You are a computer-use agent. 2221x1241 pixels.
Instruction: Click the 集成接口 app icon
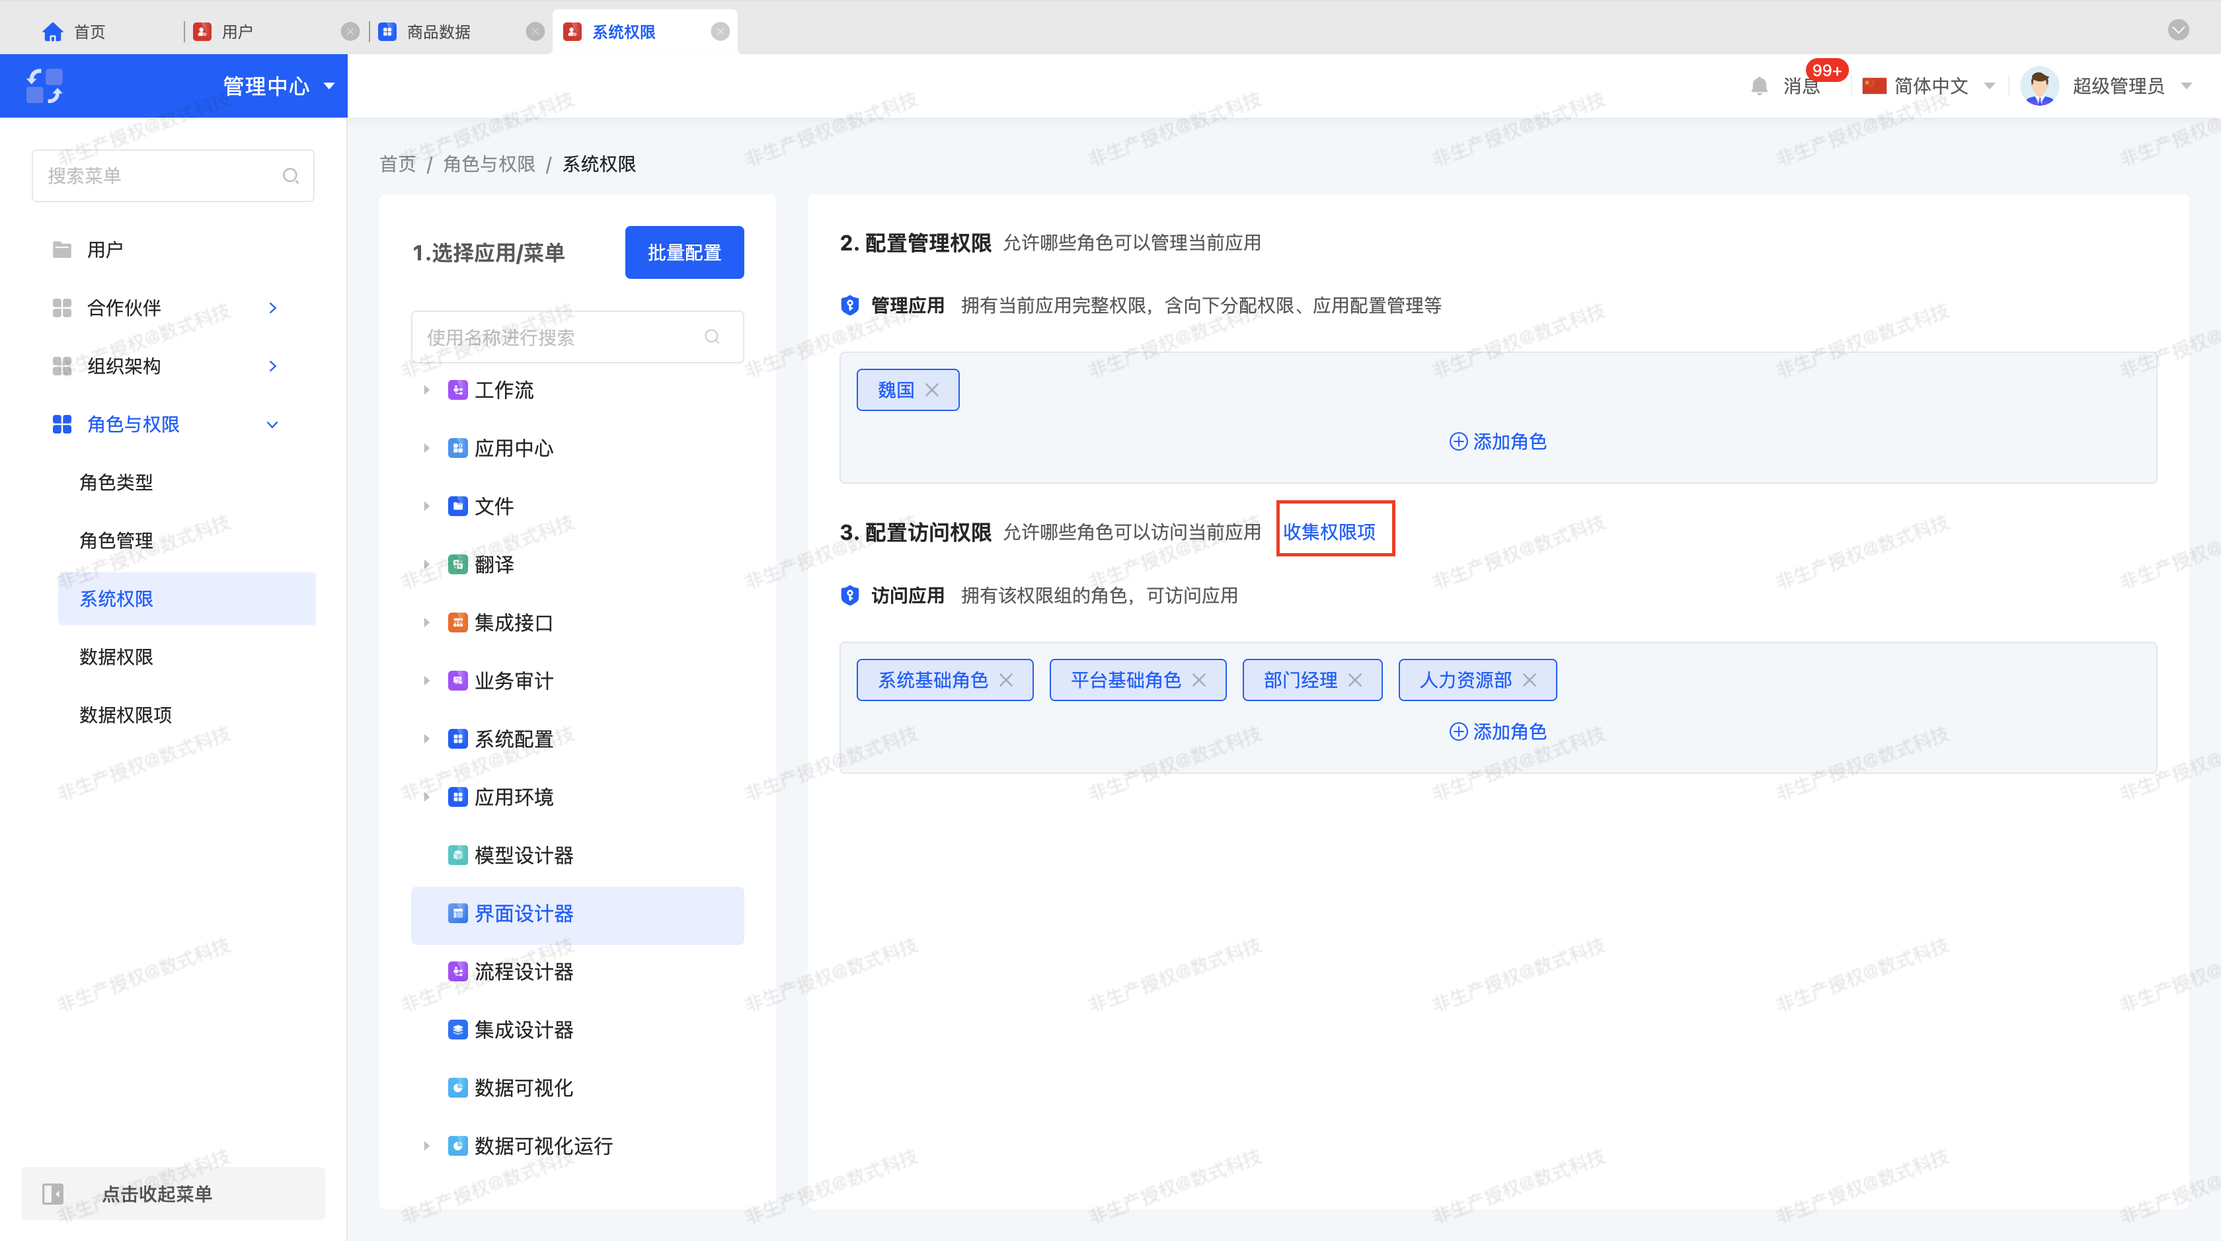pos(458,622)
